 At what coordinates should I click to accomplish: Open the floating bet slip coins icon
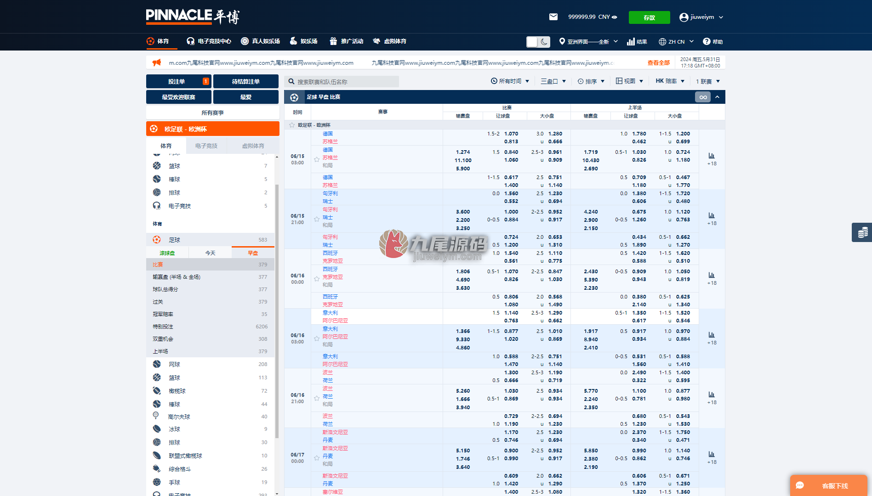(862, 232)
